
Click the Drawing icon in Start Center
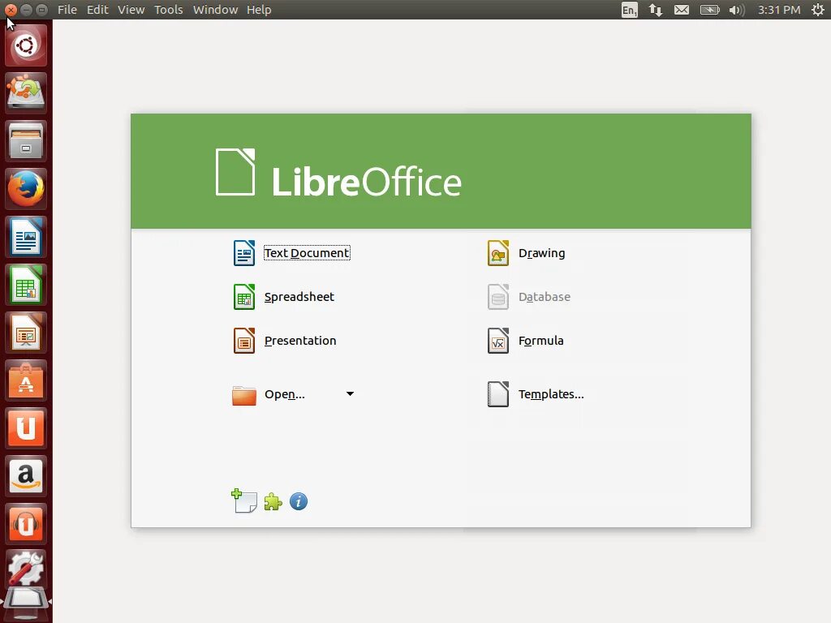498,253
